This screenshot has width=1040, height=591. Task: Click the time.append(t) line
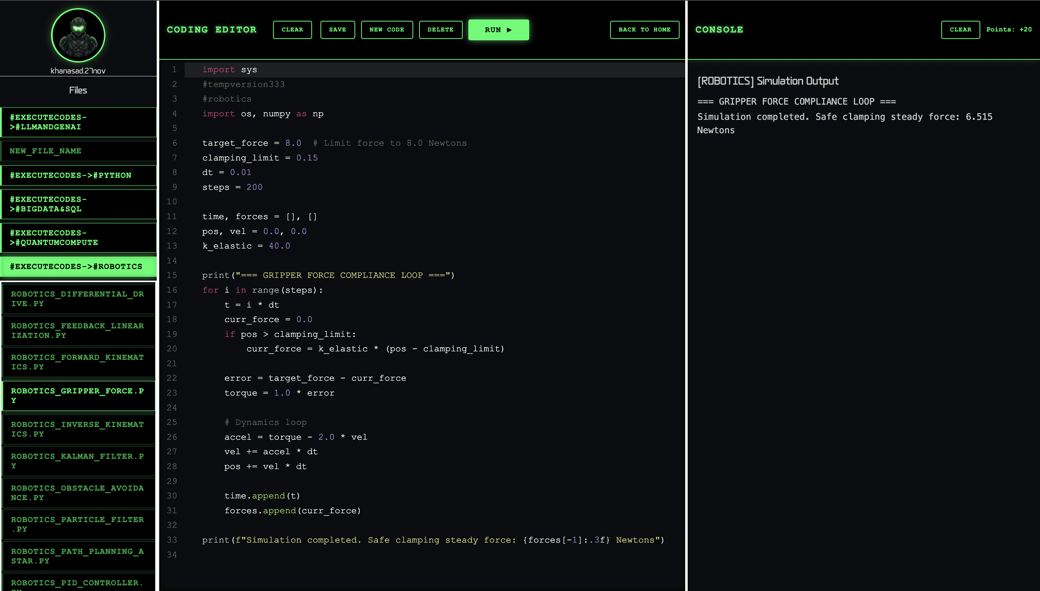click(x=262, y=496)
